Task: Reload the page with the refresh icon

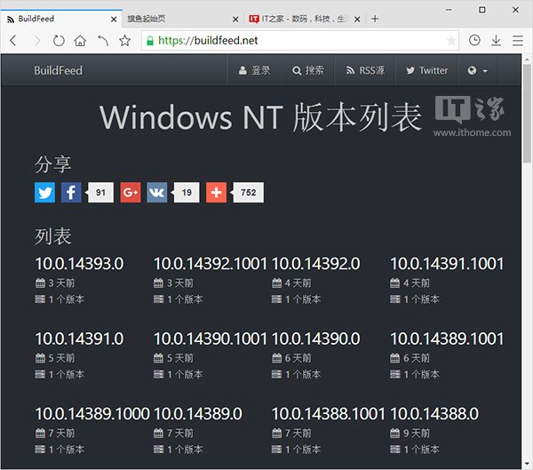Action: pyautogui.click(x=59, y=41)
